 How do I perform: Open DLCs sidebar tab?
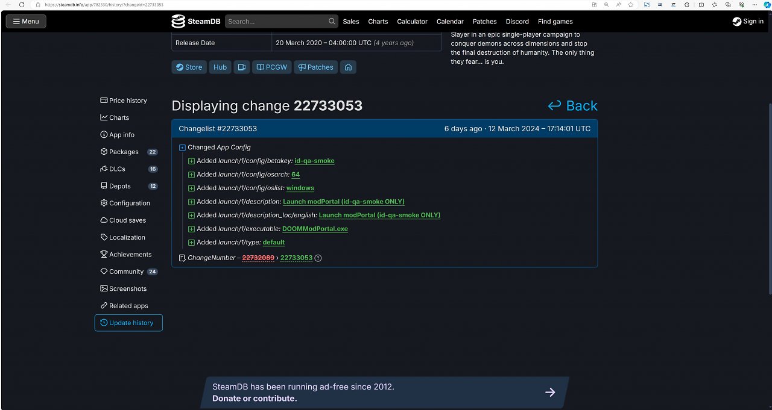coord(128,169)
